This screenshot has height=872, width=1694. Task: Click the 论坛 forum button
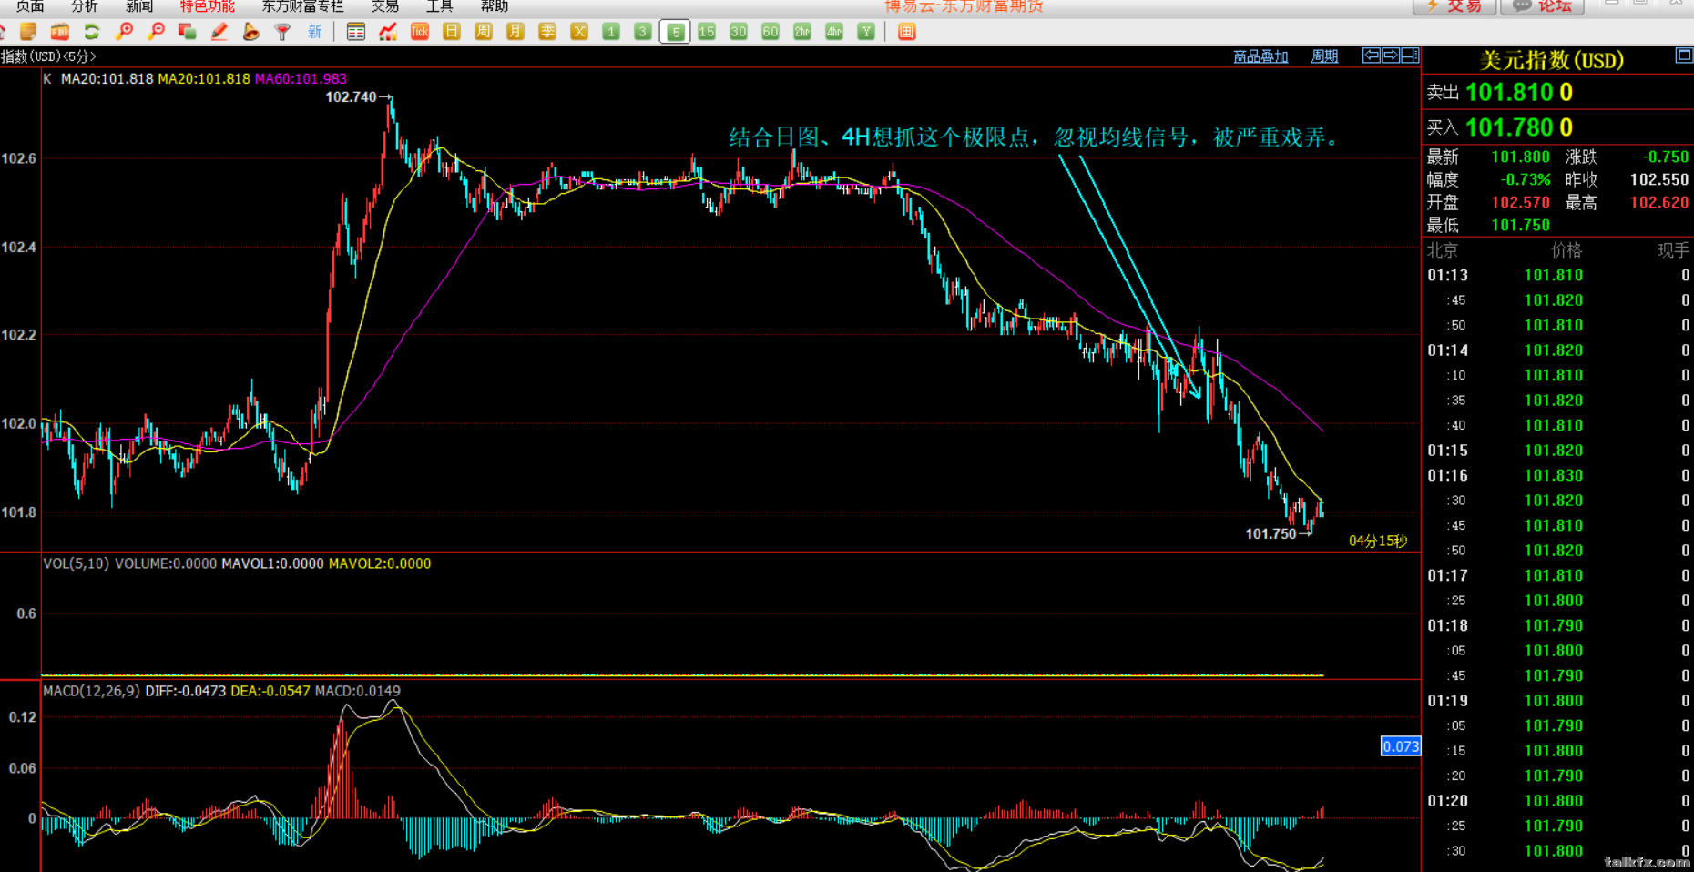tap(1542, 6)
